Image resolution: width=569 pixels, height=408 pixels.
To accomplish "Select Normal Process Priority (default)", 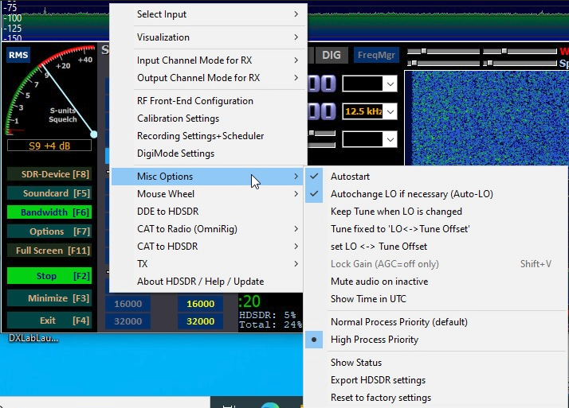I will pyautogui.click(x=436, y=322).
